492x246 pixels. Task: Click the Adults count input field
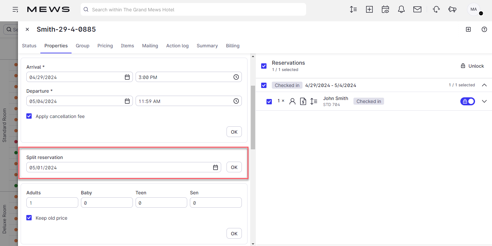(x=52, y=203)
